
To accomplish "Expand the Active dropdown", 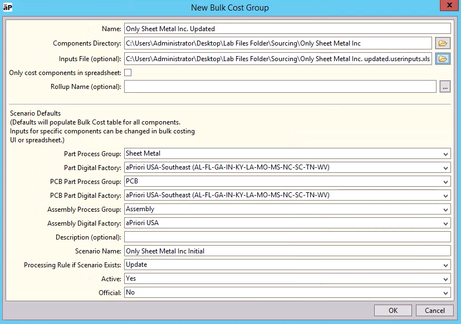I will click(446, 279).
